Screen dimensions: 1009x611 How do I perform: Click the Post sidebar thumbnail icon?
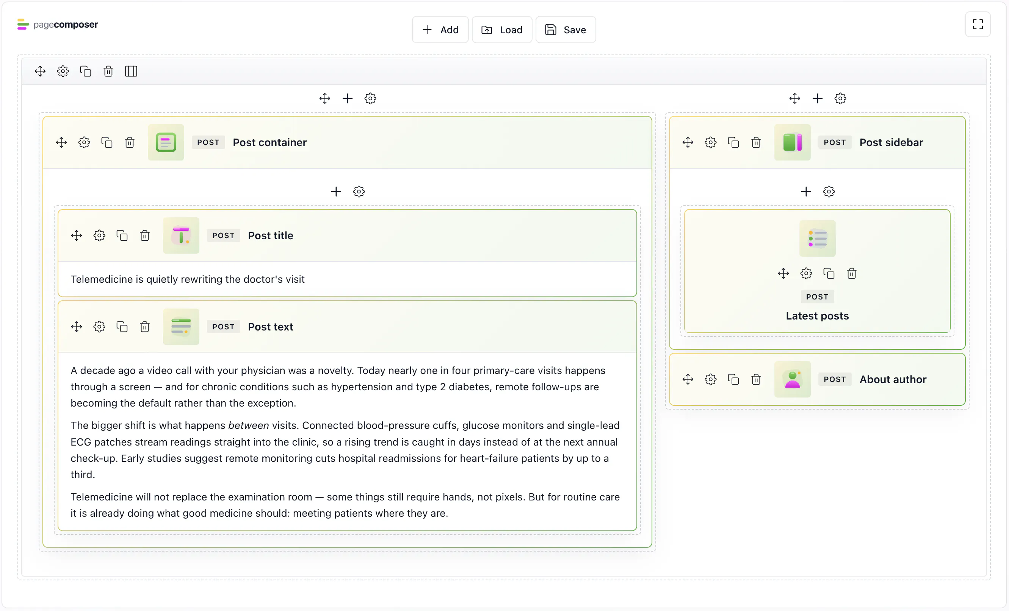click(792, 142)
